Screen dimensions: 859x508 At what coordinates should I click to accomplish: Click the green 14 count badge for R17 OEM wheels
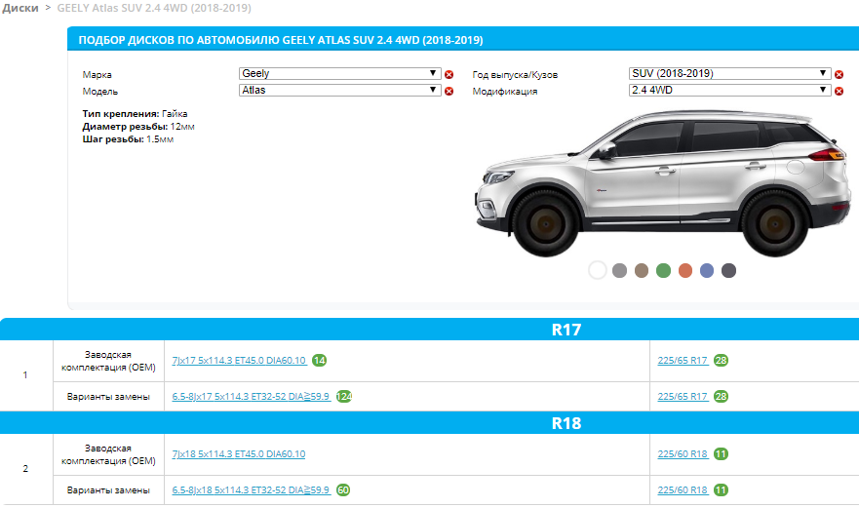tap(319, 361)
